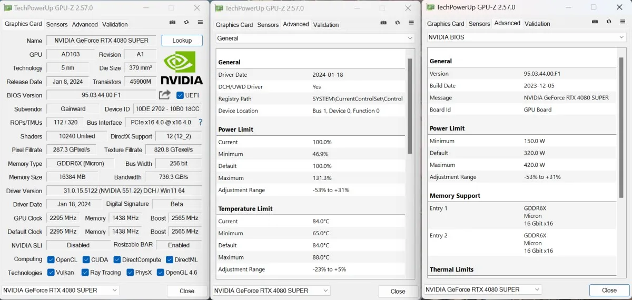Click the Release Date field Jan 8, 2024
This screenshot has height=300, width=632.
[x=68, y=82]
